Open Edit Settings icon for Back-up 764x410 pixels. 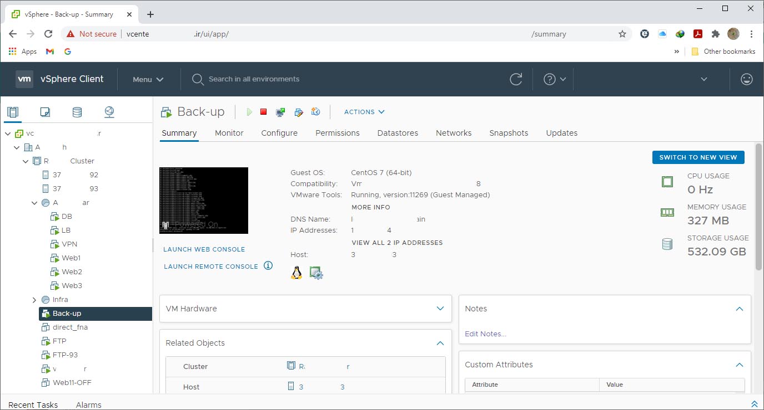pos(298,112)
